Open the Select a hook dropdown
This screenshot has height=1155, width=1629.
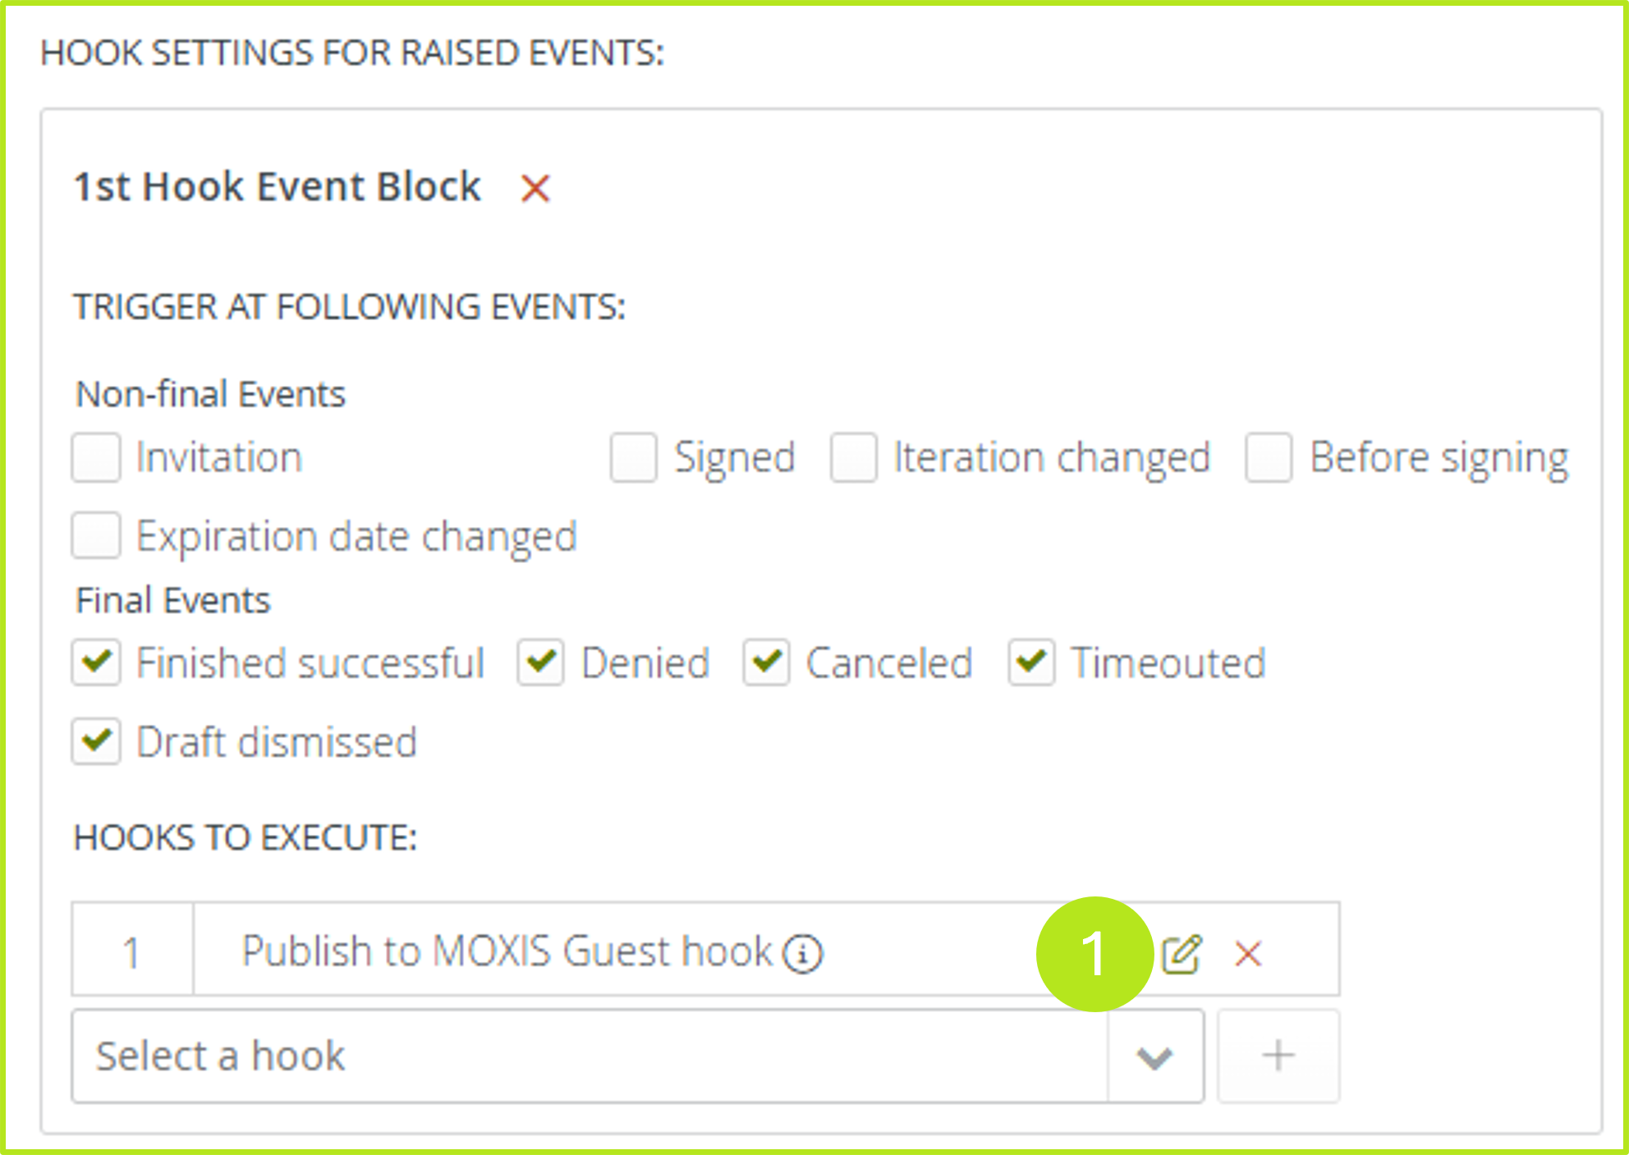[x=493, y=1056]
